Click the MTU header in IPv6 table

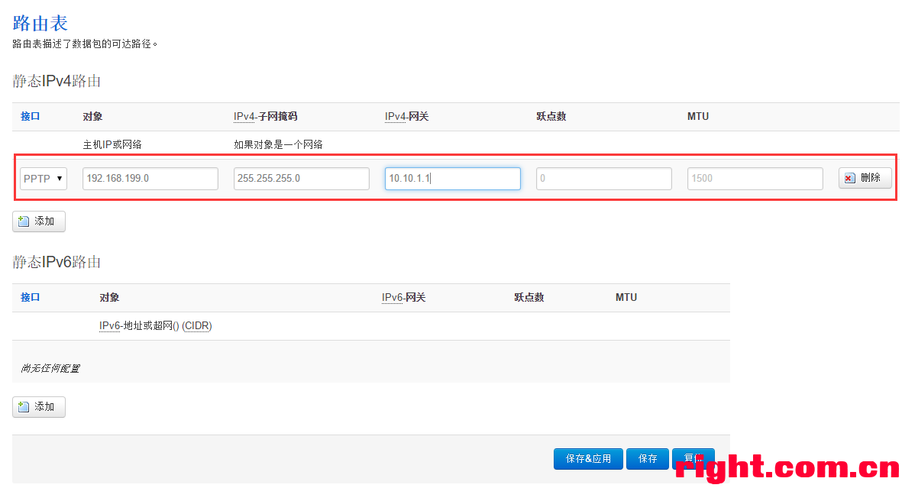[626, 298]
